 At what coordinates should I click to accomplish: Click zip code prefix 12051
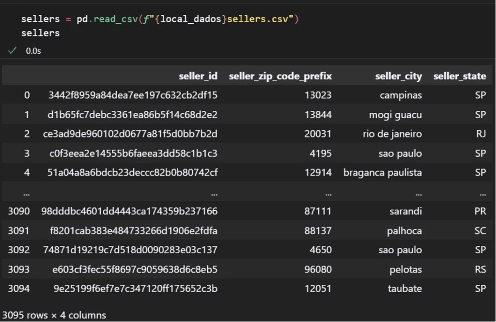[318, 289]
